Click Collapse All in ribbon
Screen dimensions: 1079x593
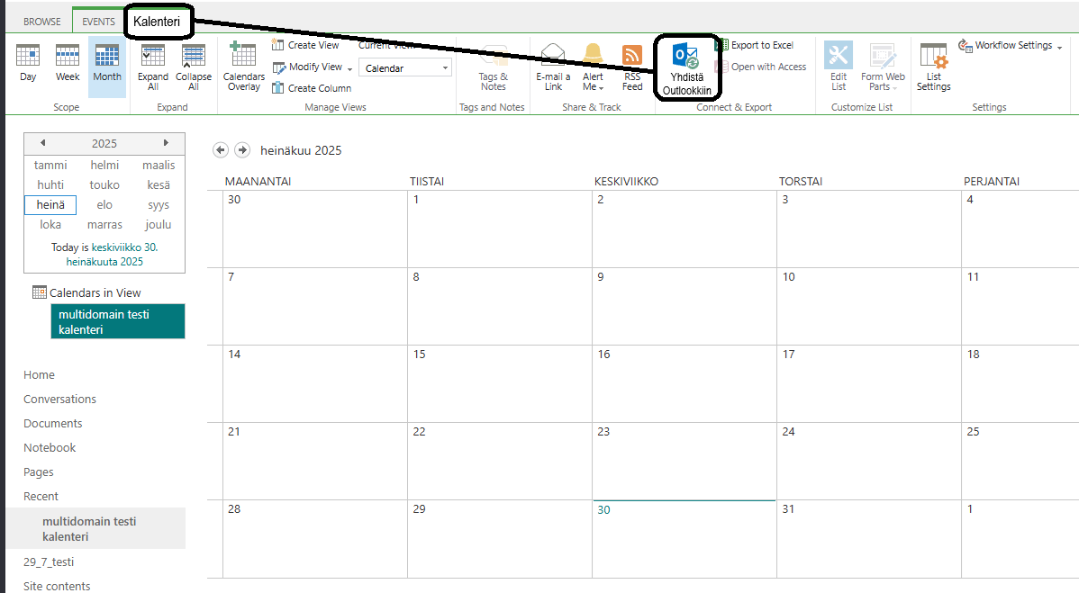tap(194, 66)
